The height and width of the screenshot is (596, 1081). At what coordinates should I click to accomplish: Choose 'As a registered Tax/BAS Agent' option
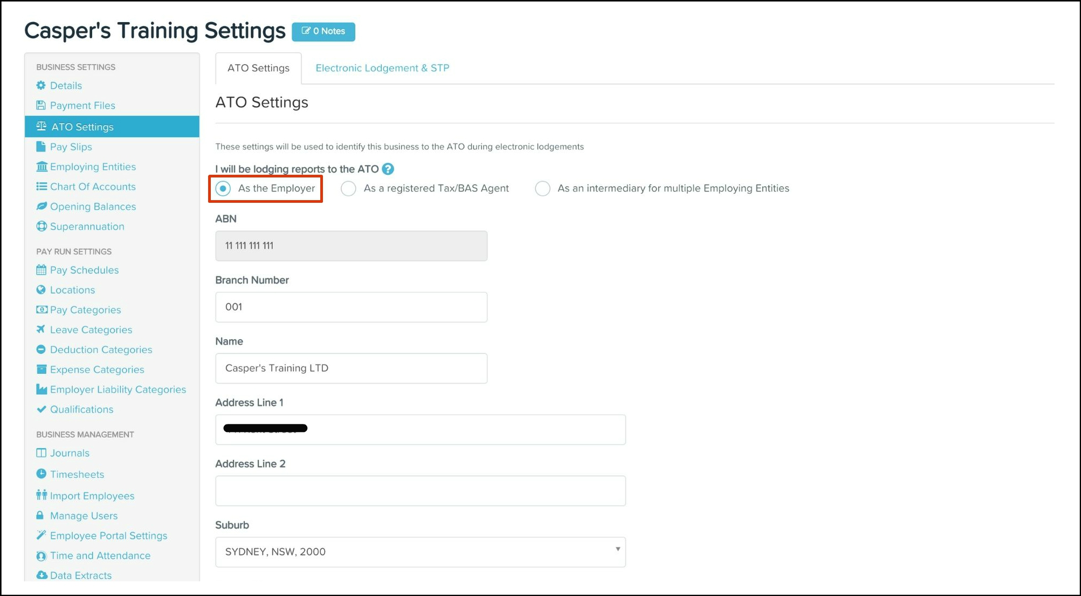349,189
